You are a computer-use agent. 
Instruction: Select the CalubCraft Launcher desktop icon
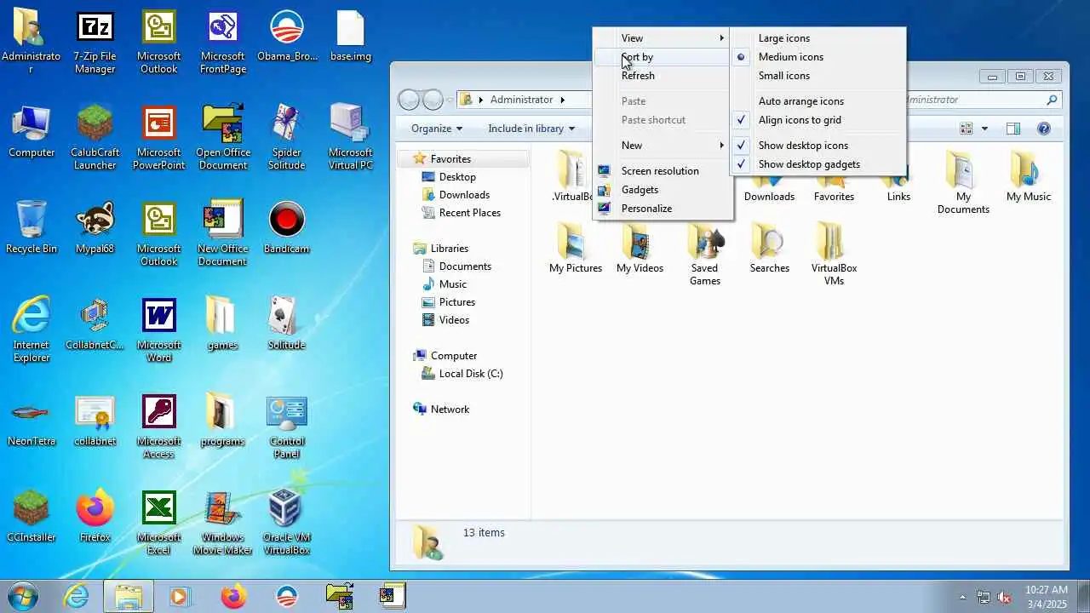95,138
